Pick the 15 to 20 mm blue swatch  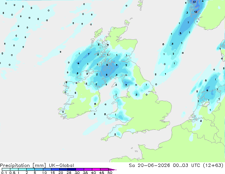pyautogui.click(x=55, y=169)
